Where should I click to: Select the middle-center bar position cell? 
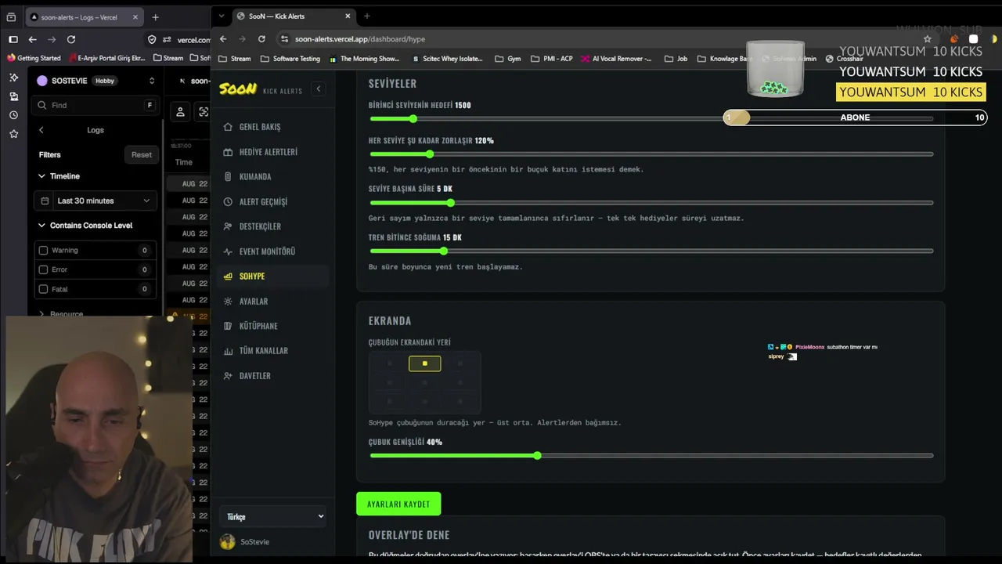[x=425, y=382]
